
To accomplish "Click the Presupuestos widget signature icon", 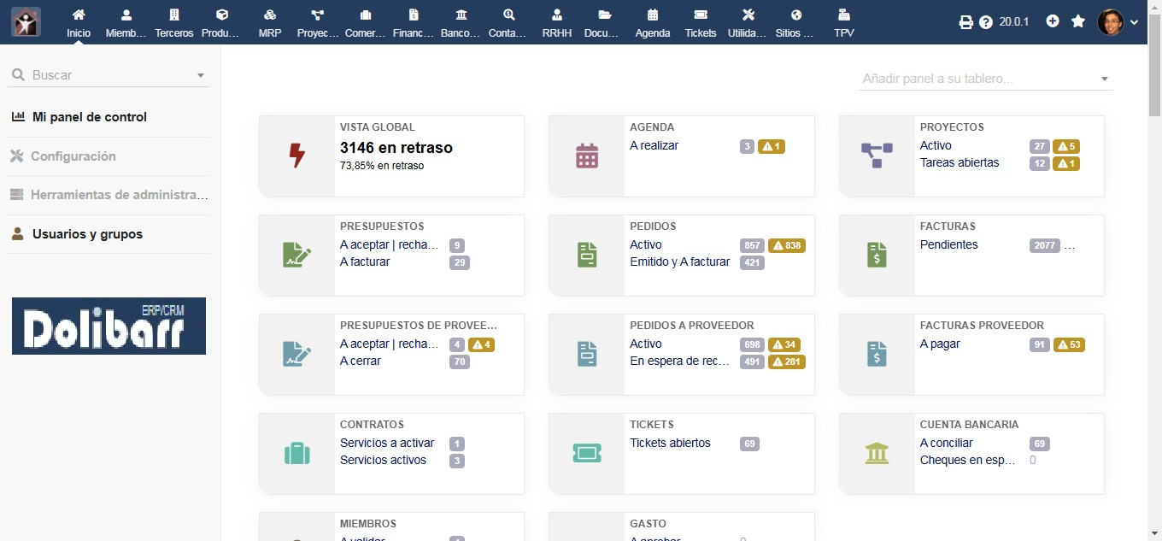I will pos(296,255).
